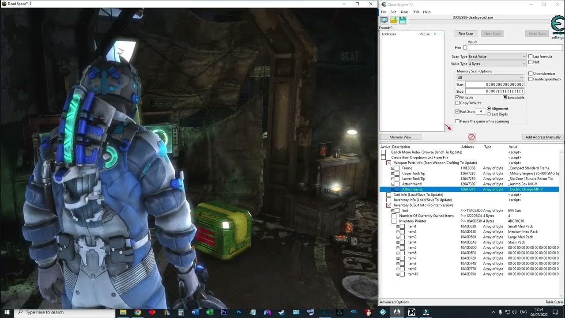The width and height of the screenshot is (565, 318).
Task: Collapse the Attachment1 entry expander
Action: (393, 184)
